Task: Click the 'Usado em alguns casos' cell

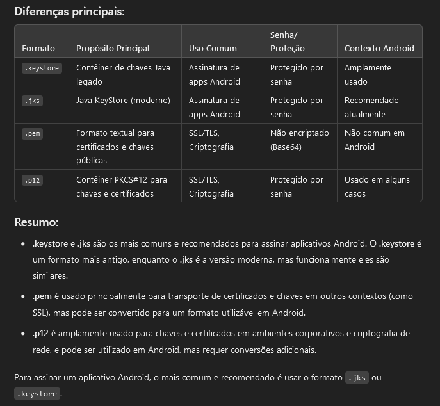Action: tap(377, 186)
